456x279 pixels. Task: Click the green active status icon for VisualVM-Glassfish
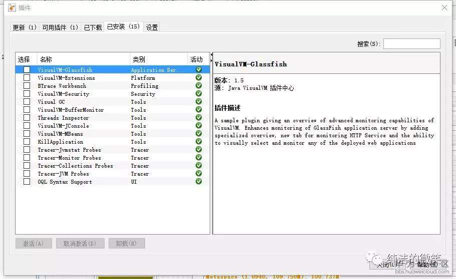(199, 69)
